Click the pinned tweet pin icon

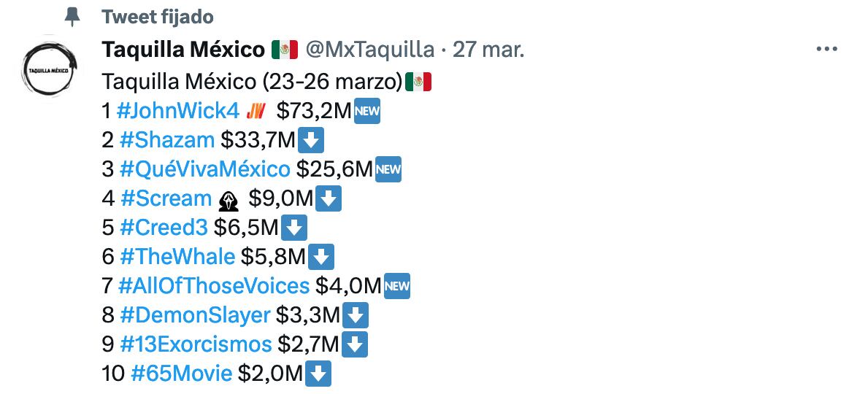(72, 17)
